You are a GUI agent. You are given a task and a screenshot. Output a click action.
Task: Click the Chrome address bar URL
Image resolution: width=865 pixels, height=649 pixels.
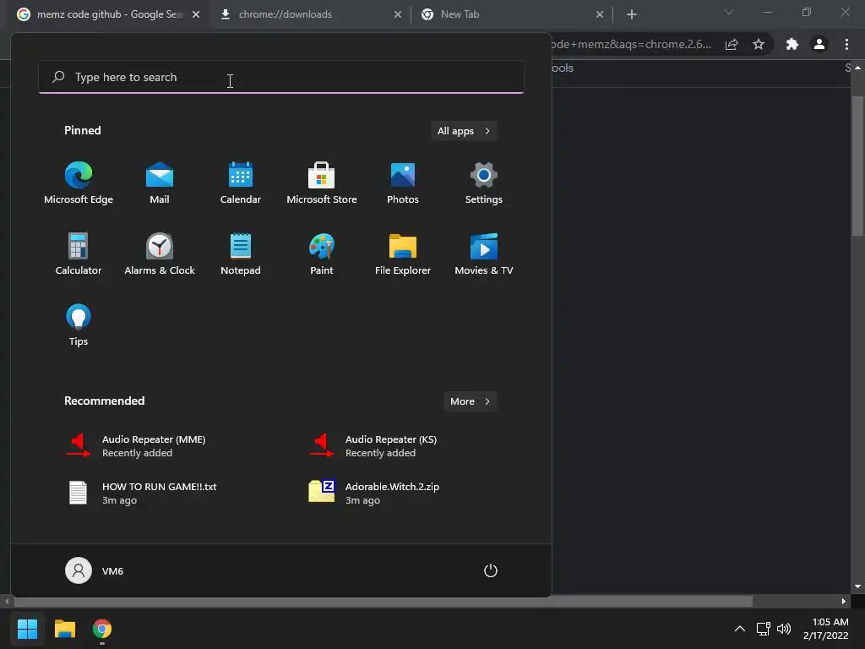point(631,44)
